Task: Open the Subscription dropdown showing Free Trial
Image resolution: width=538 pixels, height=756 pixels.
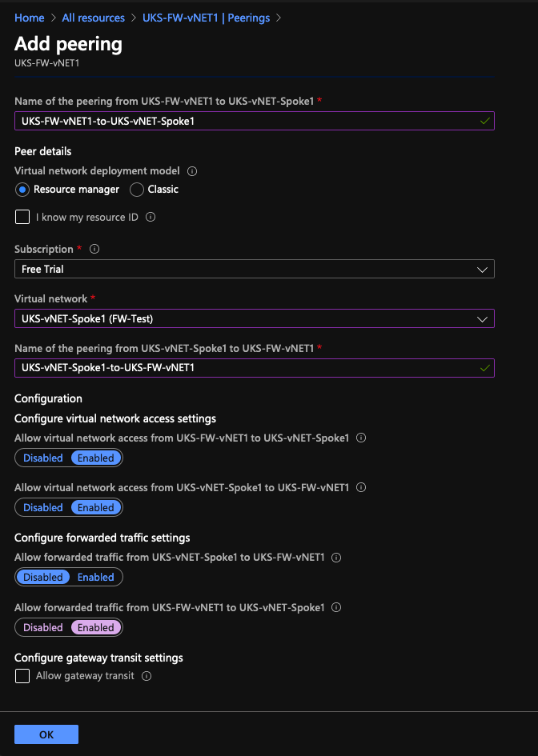Action: click(x=255, y=269)
